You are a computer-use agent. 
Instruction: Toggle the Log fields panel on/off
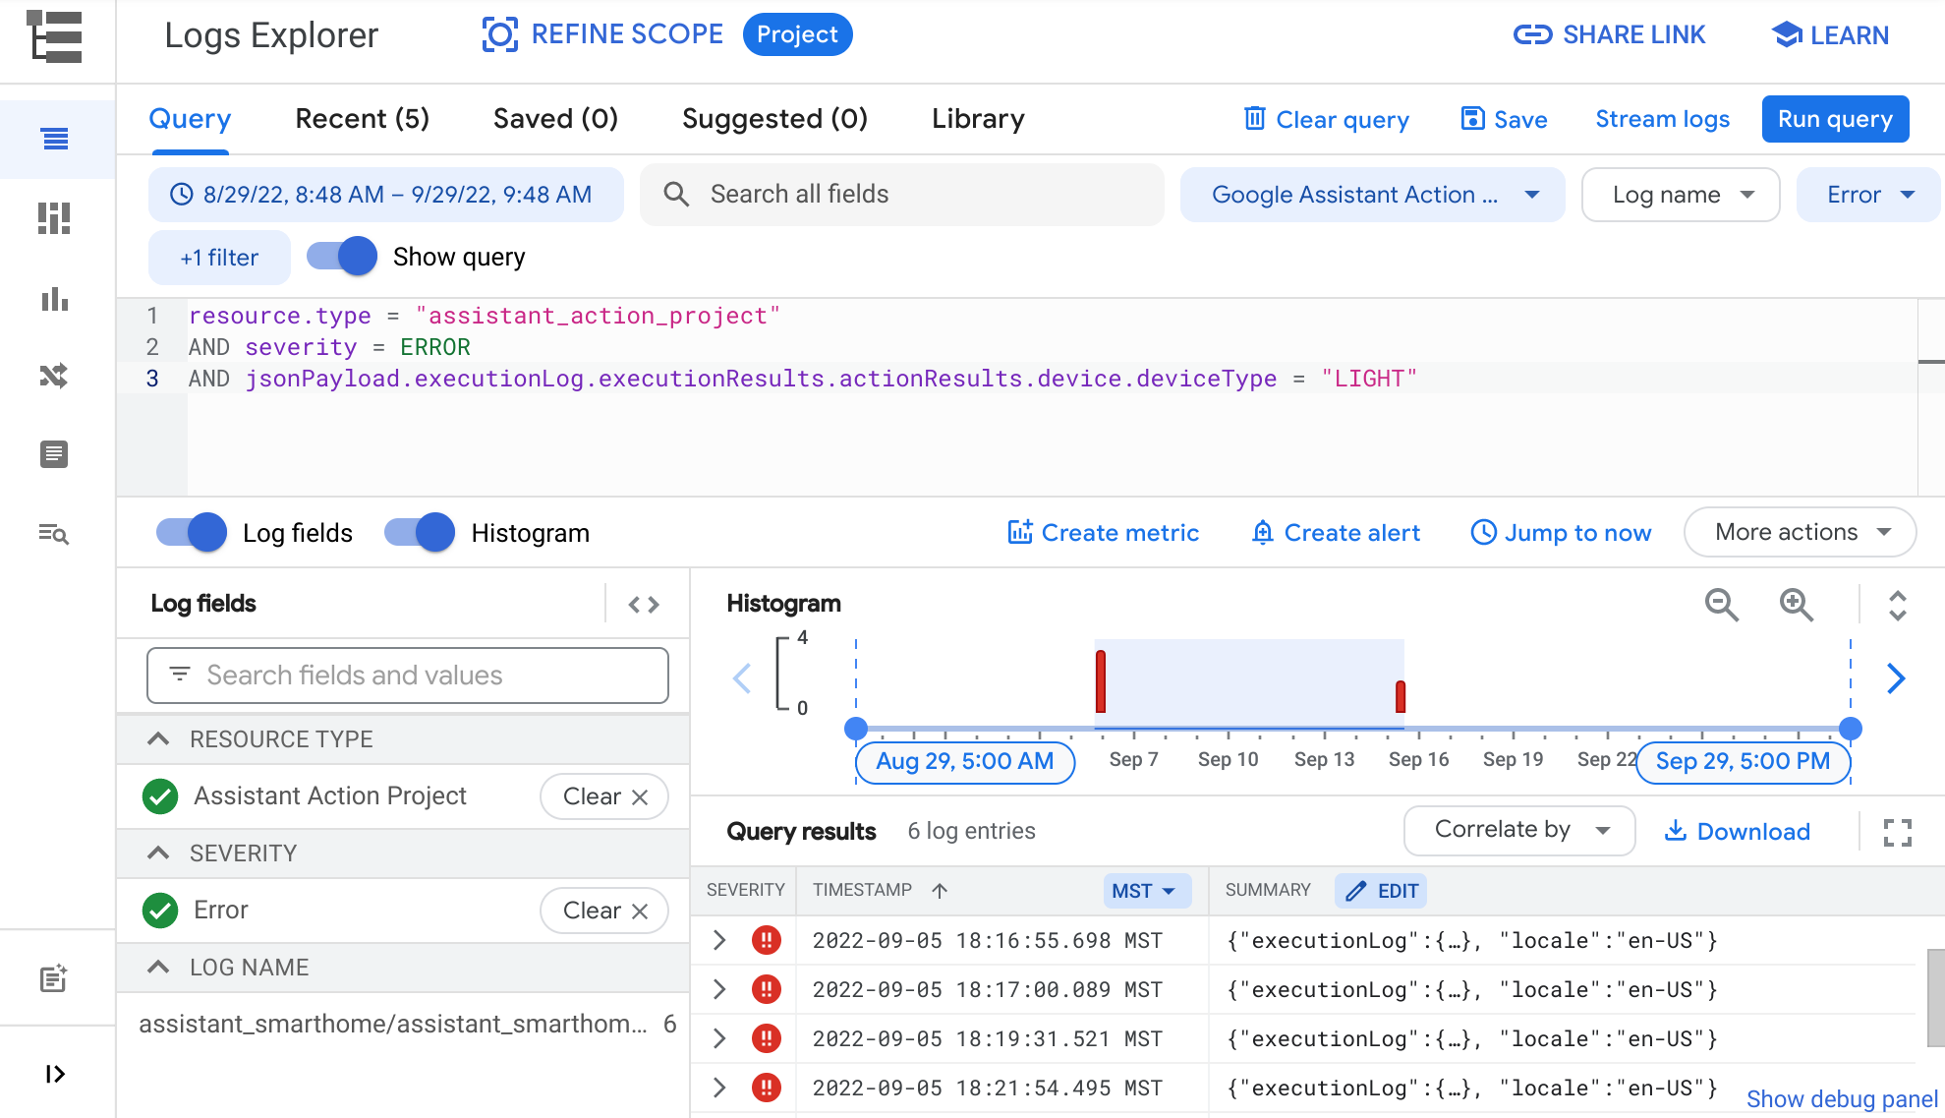coord(191,533)
